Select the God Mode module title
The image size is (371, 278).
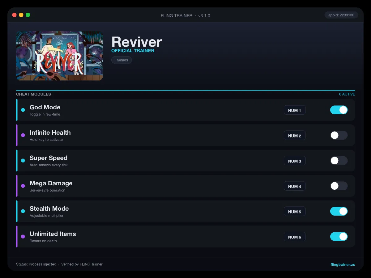(45, 107)
